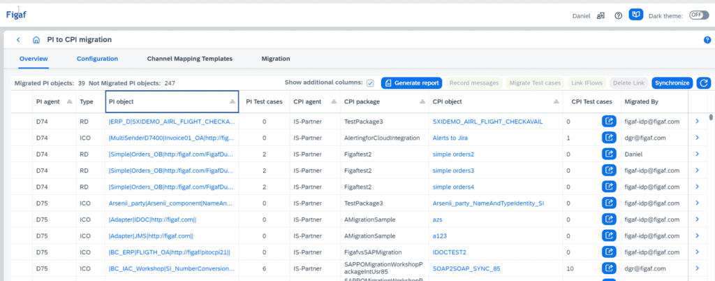Open the simple orders2 CPI object link
Viewport: 715px width, 281px height.
(453, 154)
